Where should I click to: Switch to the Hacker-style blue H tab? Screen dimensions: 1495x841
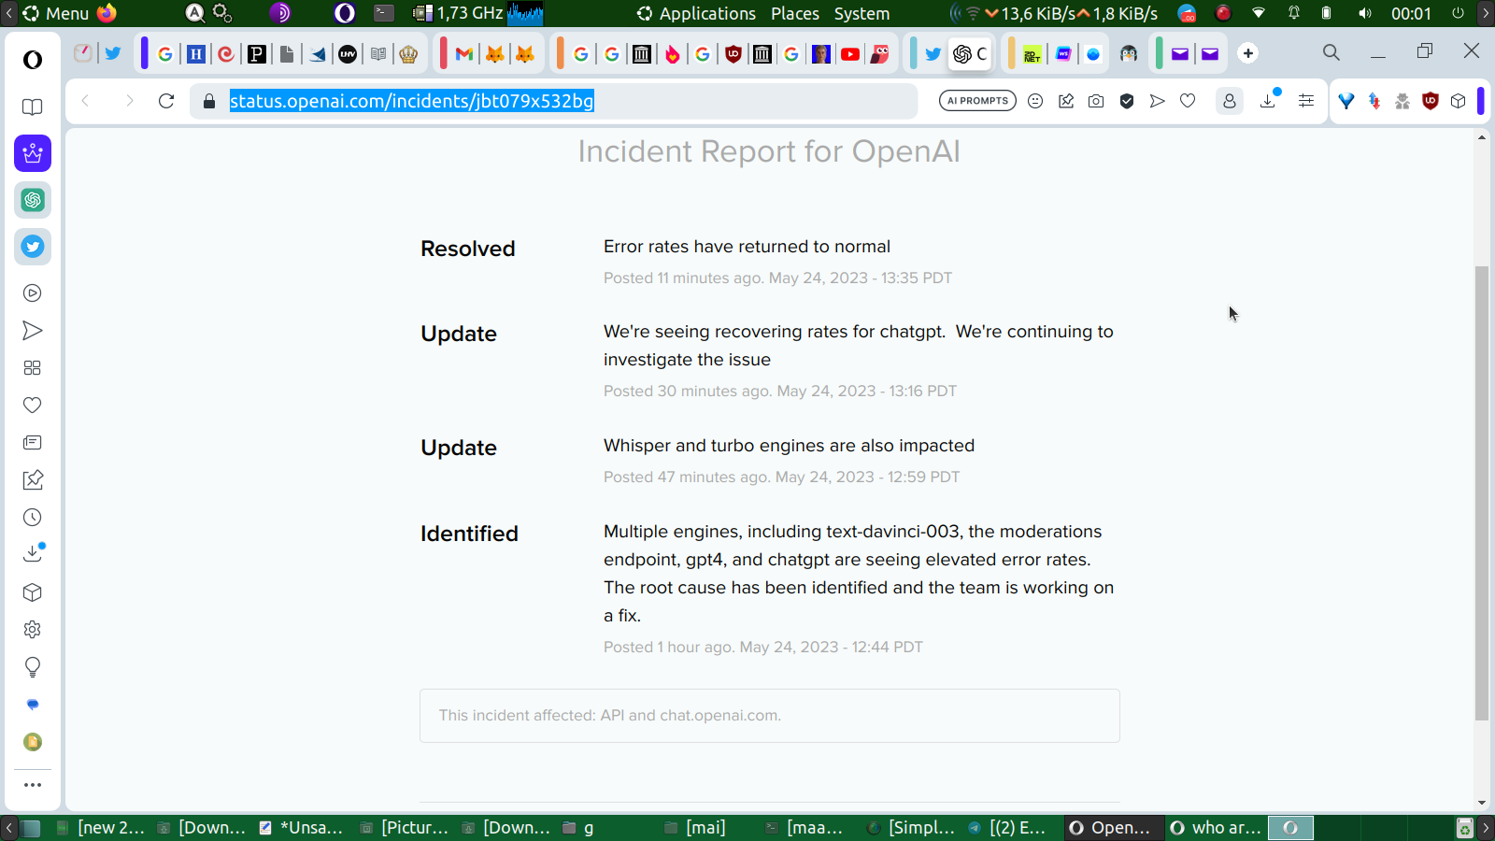coord(196,54)
